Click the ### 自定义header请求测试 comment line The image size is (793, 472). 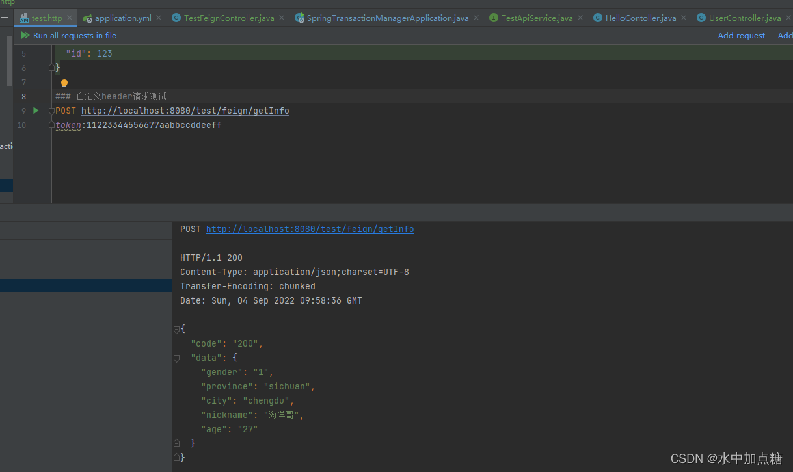coord(111,96)
